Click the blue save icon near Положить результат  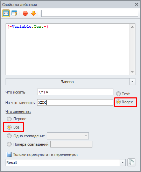[x=9, y=154]
